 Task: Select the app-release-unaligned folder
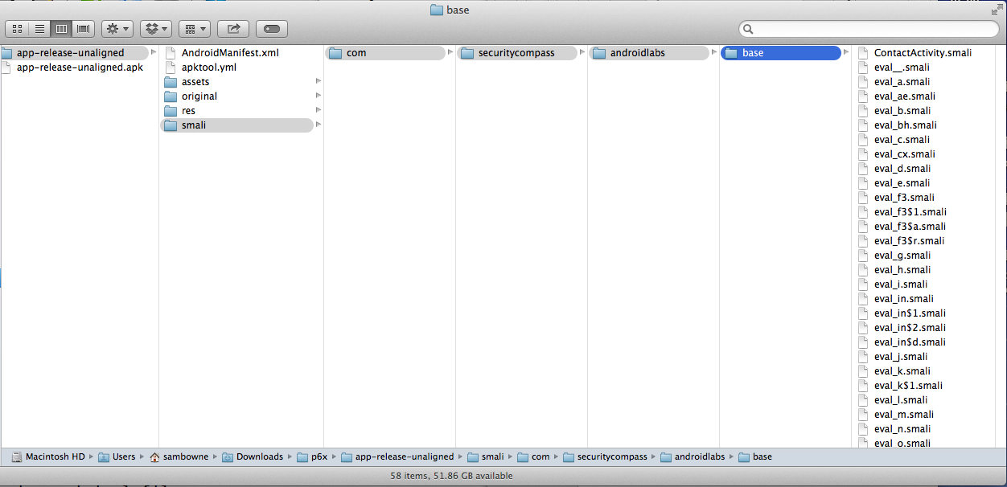point(75,53)
